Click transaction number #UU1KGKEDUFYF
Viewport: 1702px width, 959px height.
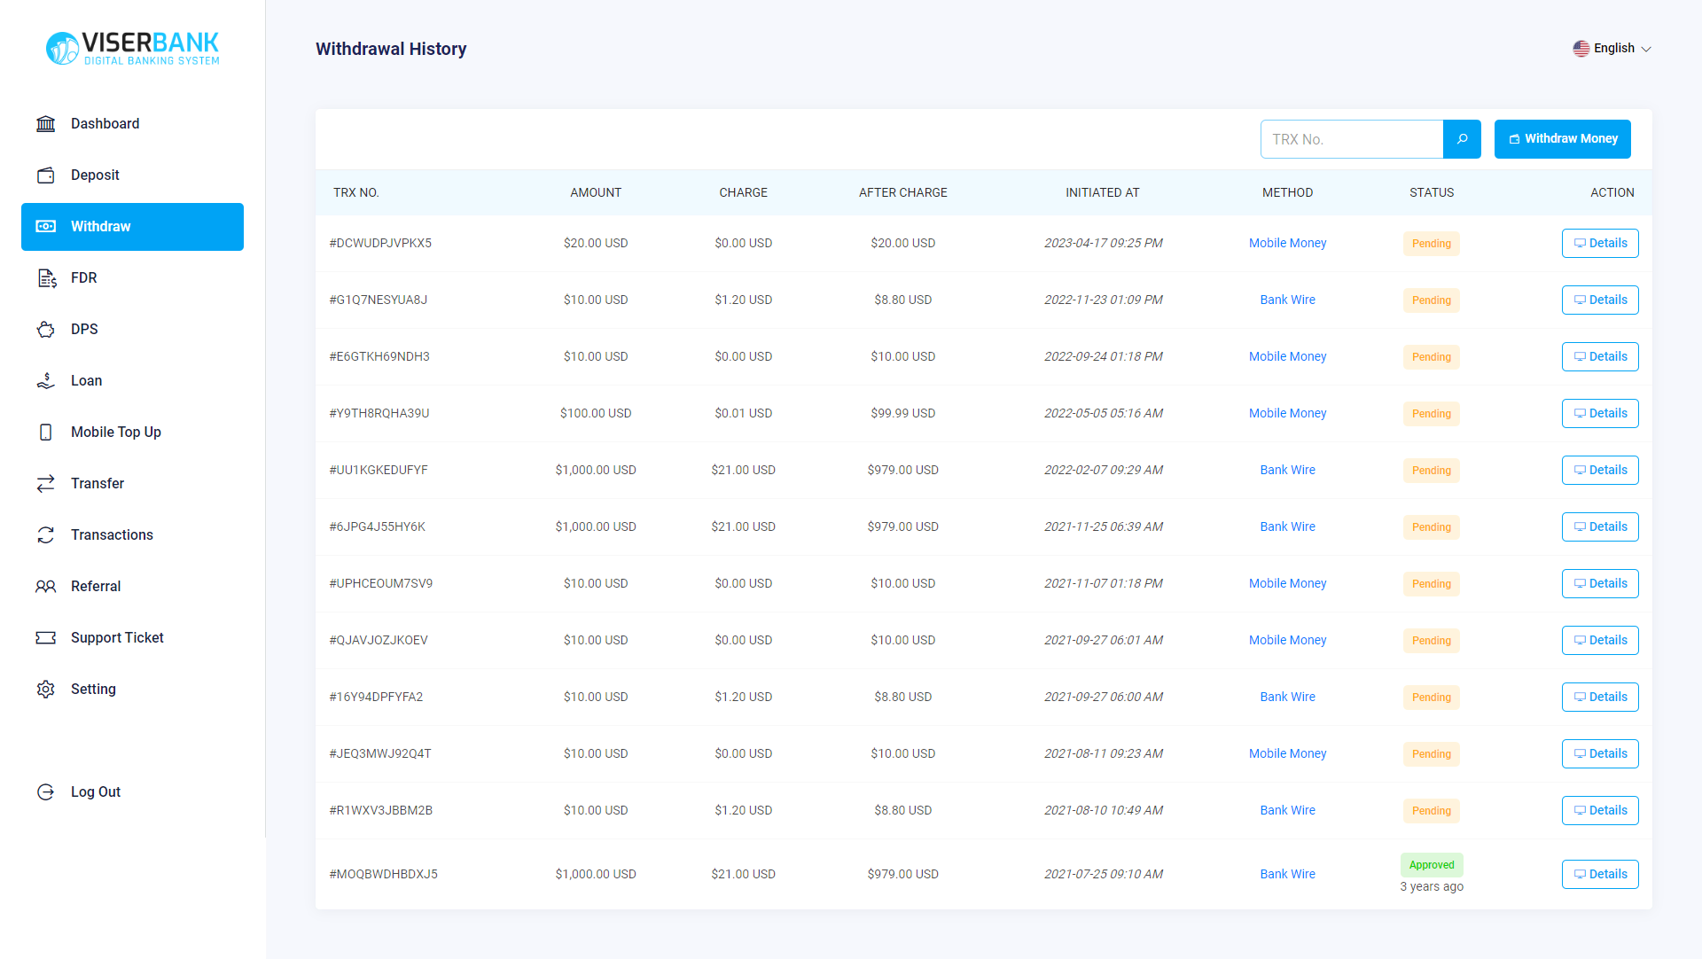pos(379,471)
